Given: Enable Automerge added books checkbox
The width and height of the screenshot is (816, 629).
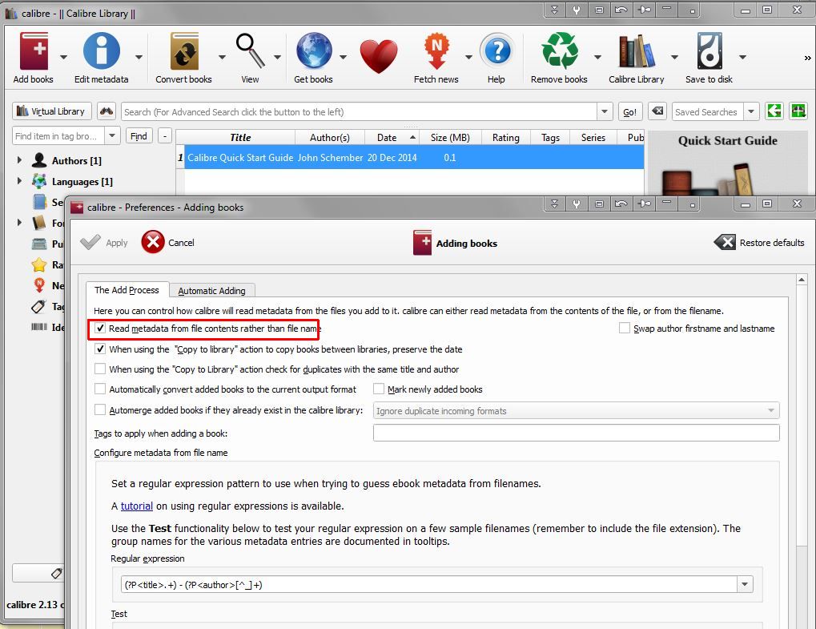Looking at the screenshot, I should (x=100, y=409).
